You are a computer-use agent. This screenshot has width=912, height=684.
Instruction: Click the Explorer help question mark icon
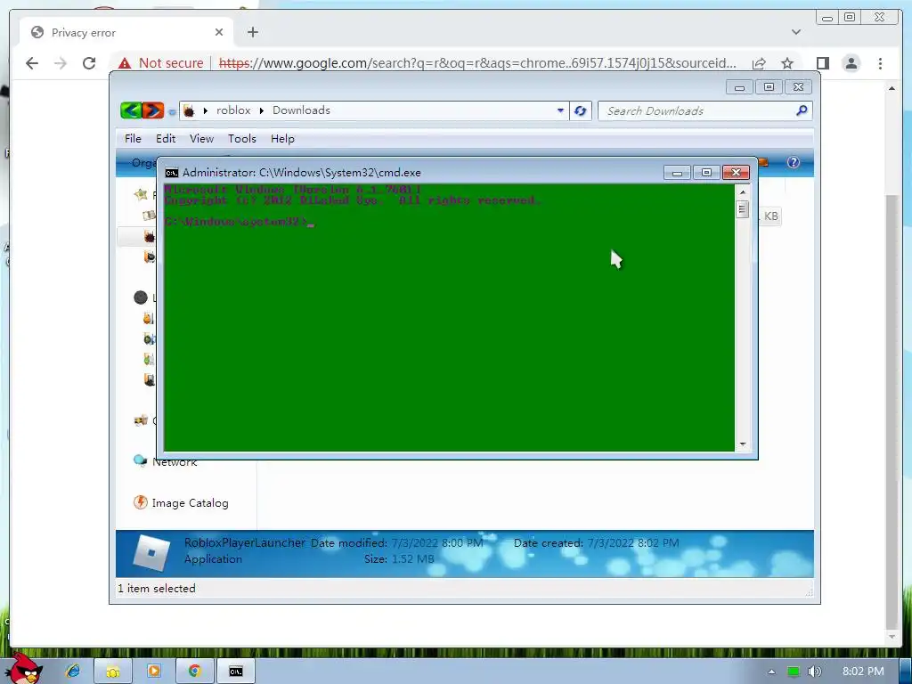[x=794, y=162]
